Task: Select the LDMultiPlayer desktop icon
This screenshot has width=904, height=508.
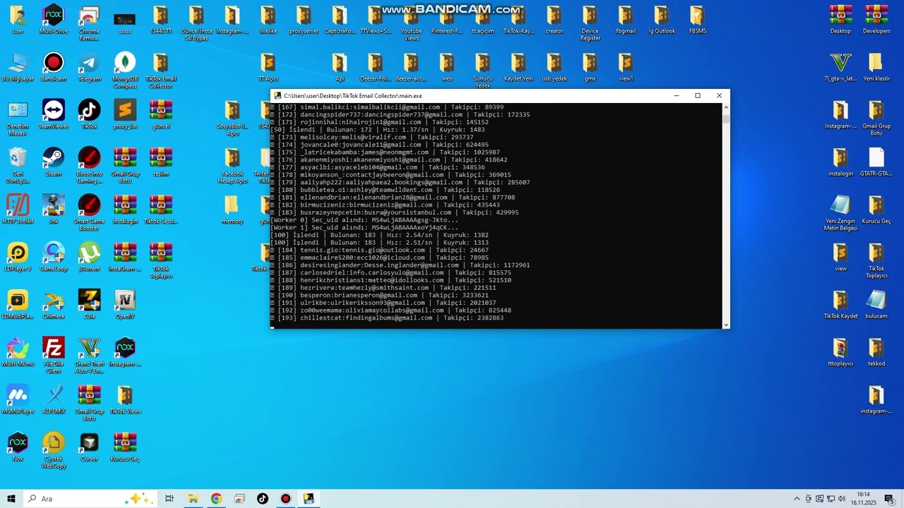Action: [x=18, y=305]
